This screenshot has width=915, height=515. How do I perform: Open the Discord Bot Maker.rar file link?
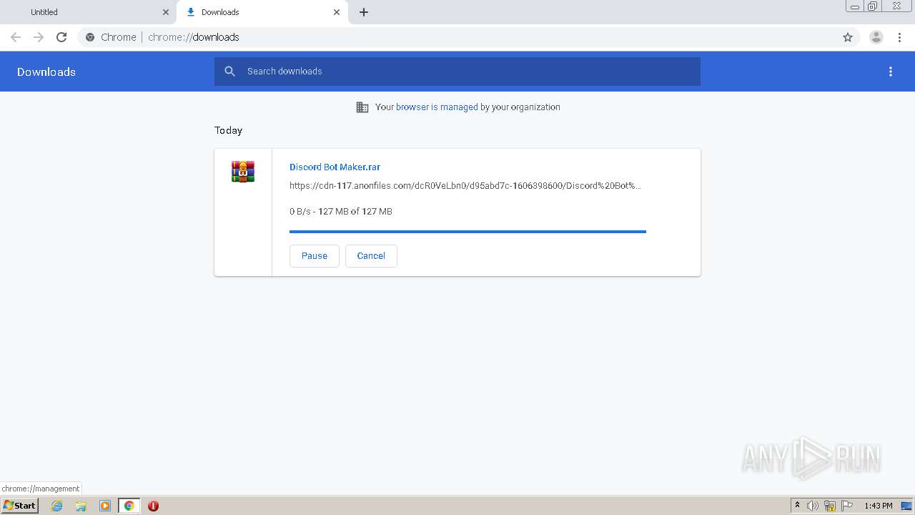(x=335, y=167)
